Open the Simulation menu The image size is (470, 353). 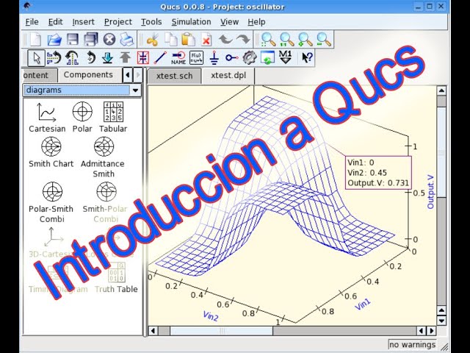pyautogui.click(x=191, y=22)
